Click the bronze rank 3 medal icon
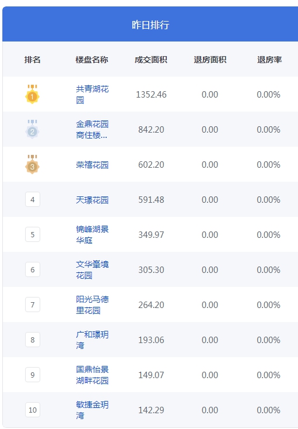The image size is (298, 429). pos(32,164)
